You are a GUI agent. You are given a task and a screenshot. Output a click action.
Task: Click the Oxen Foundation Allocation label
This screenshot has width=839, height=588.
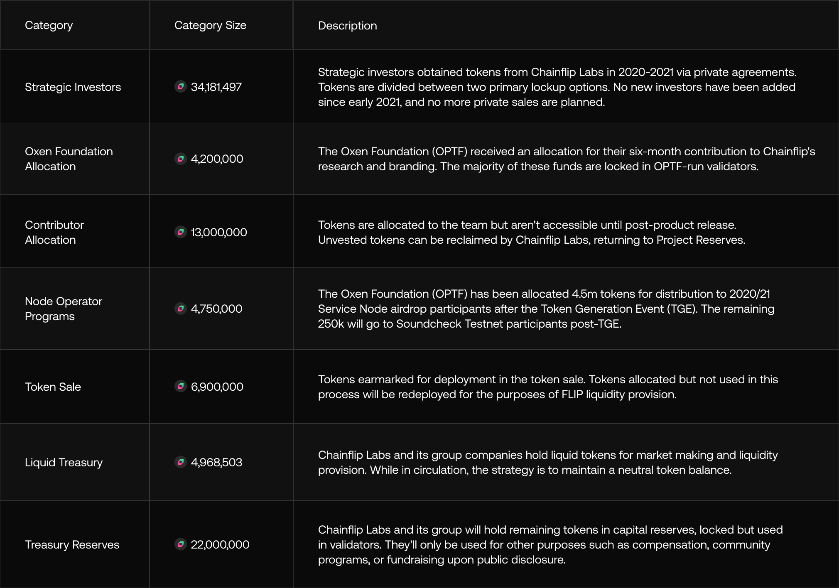69,159
